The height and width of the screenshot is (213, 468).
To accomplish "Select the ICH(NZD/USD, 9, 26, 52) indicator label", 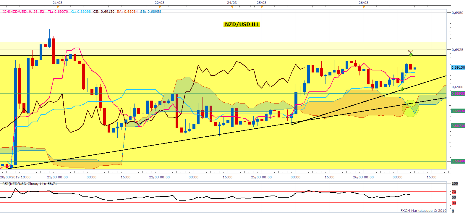I will click(x=24, y=12).
